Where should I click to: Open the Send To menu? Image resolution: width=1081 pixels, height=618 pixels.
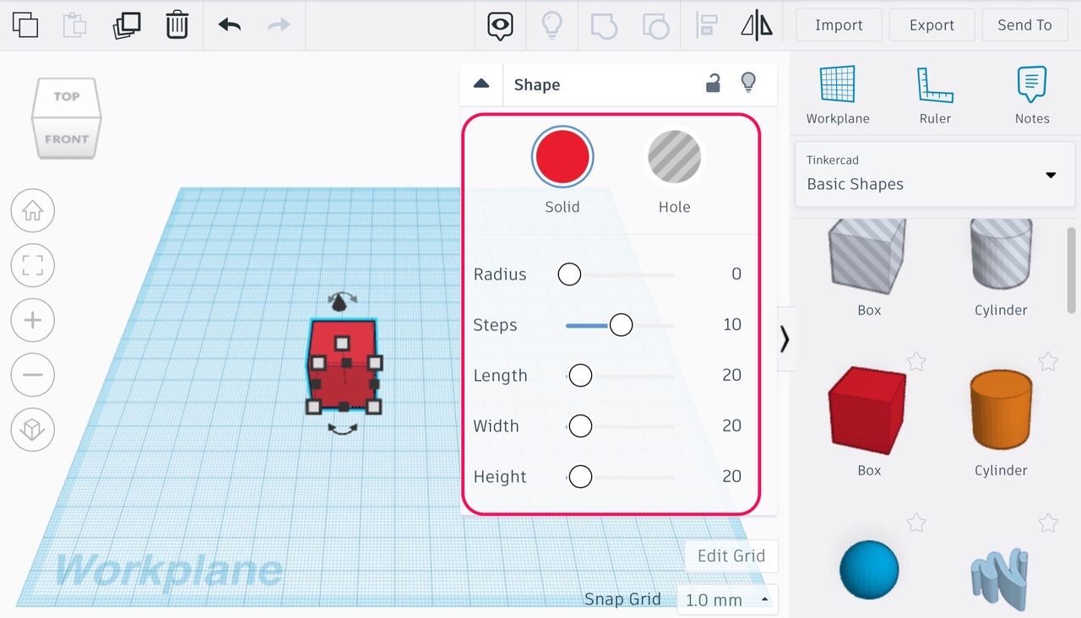pyautogui.click(x=1024, y=25)
